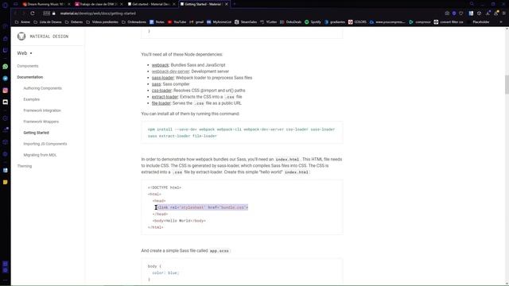
Task: Open the gradientes bookmark
Action: [335, 22]
